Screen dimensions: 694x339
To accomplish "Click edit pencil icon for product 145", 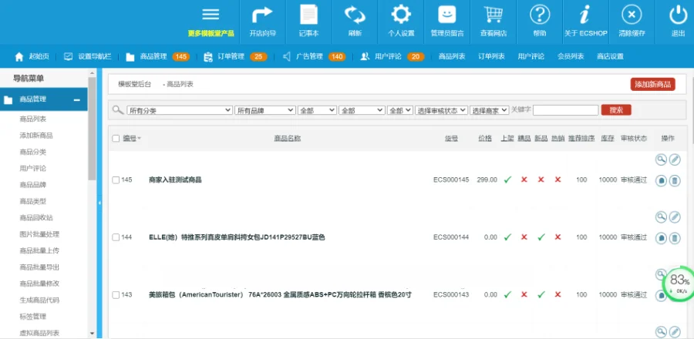I will tap(675, 159).
